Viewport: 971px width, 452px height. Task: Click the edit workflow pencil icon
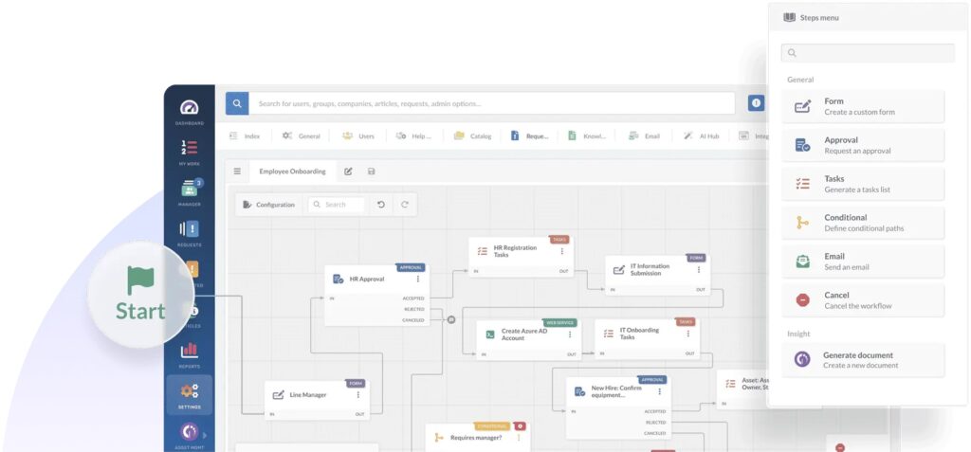coord(348,172)
